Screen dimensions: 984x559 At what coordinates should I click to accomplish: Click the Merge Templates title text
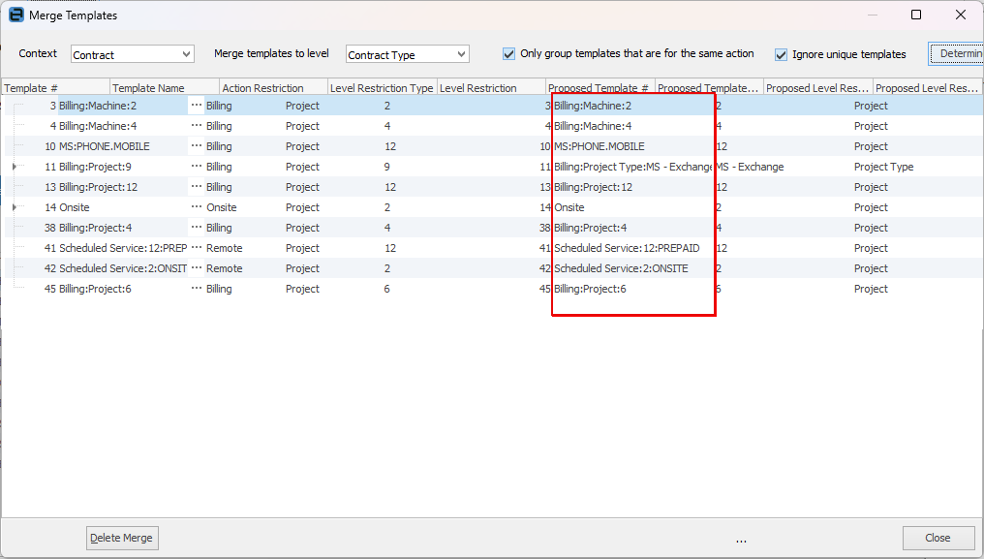pos(73,16)
